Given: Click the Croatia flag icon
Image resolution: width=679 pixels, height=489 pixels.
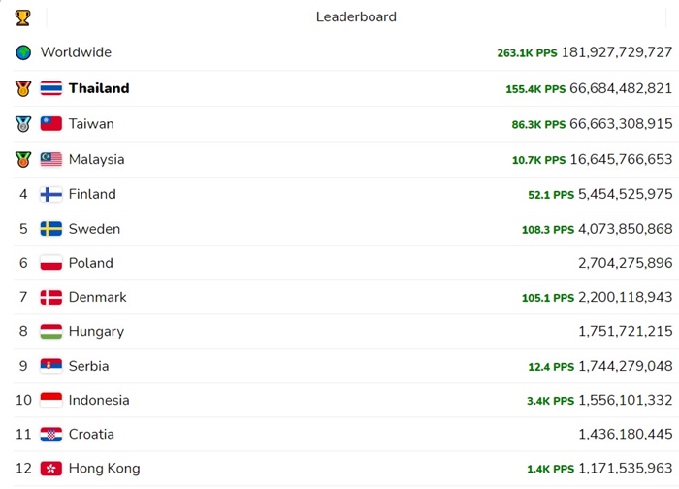Looking at the screenshot, I should [x=51, y=435].
